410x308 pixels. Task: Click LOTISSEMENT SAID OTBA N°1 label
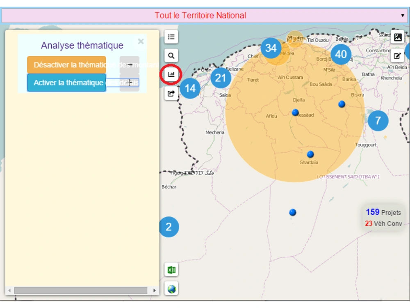pyautogui.click(x=348, y=177)
